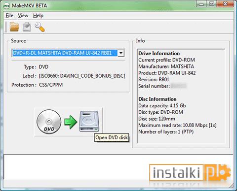Click the toolbar grip handle
The width and height of the screenshot is (237, 191).
pyautogui.click(x=6, y=27)
